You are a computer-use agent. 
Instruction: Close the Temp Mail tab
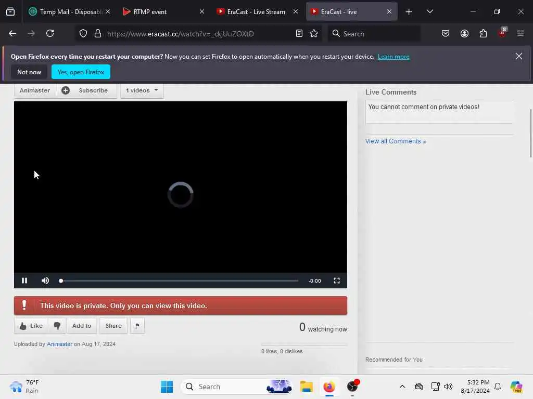tap(108, 11)
